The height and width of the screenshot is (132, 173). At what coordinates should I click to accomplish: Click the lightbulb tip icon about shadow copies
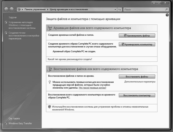pyautogui.click(x=50, y=82)
